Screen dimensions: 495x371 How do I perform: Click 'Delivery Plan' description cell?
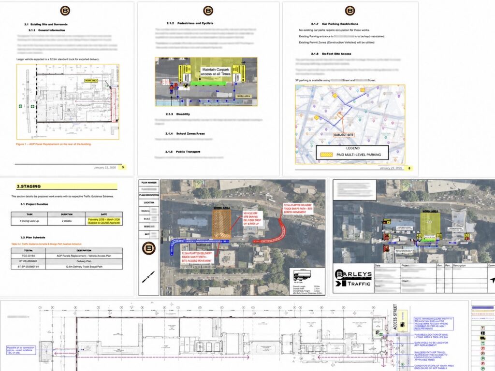pyautogui.click(x=84, y=261)
